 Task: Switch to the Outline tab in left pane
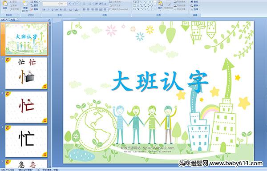coord(12,20)
